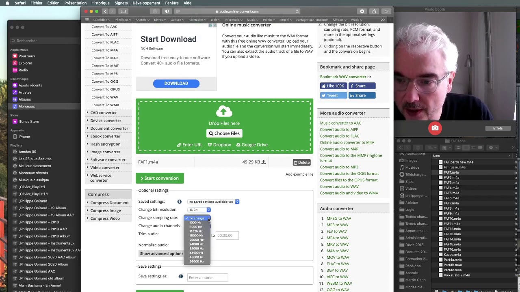Click the upload cloud icon in drop zone
The image size is (520, 292).
[x=224, y=111]
